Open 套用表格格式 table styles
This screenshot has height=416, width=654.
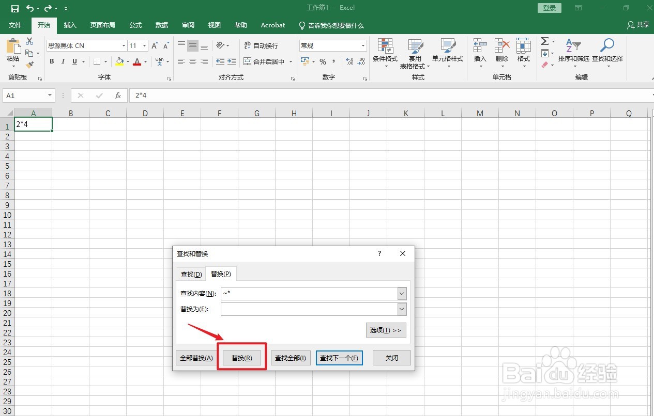[415, 54]
